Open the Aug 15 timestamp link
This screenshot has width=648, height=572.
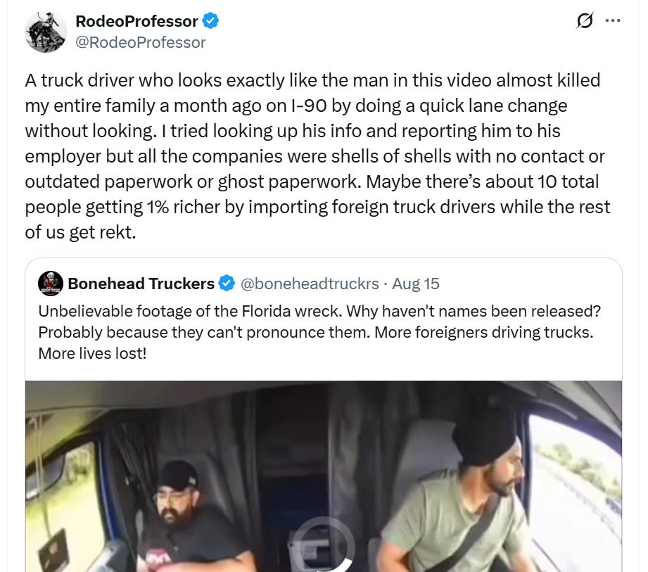[x=415, y=284]
